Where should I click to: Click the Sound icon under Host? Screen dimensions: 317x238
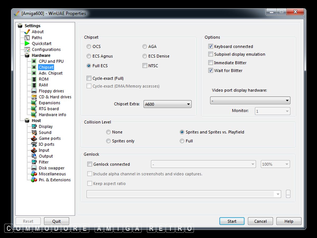(x=34, y=132)
